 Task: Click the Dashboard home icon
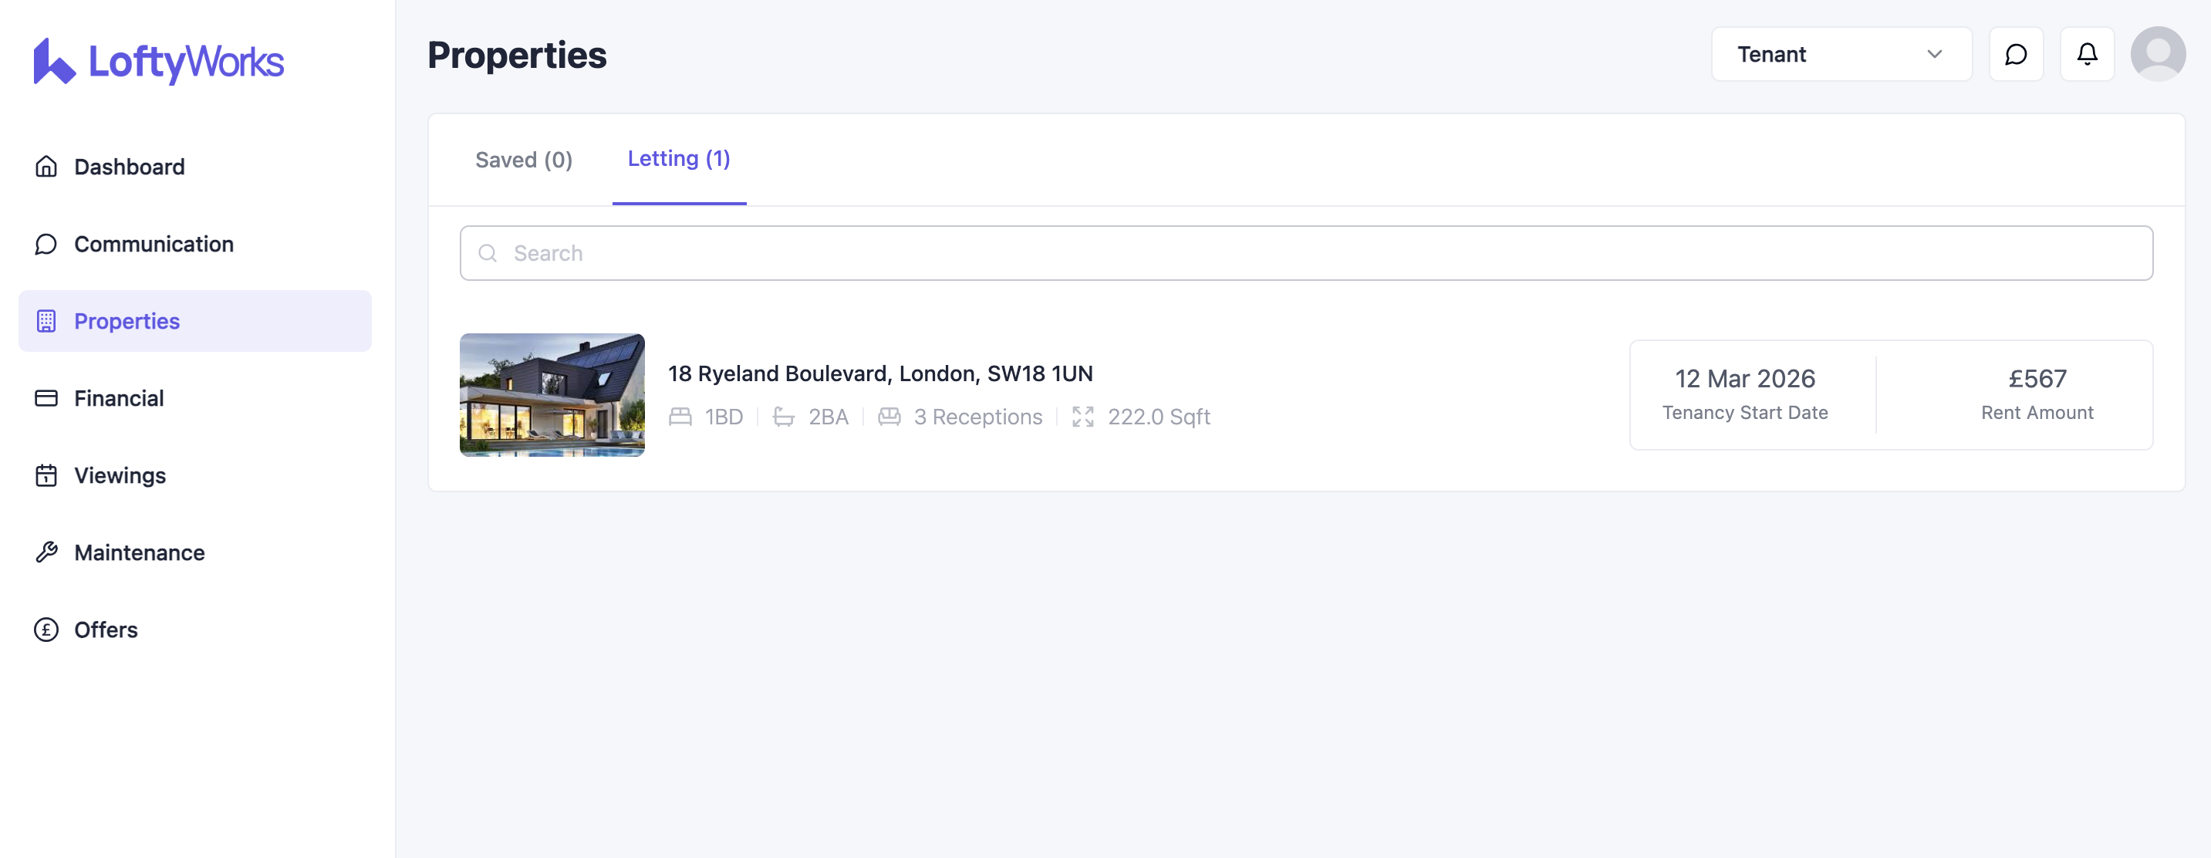pyautogui.click(x=46, y=167)
